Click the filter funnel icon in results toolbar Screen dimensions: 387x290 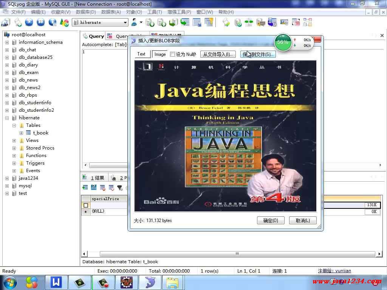(120, 188)
